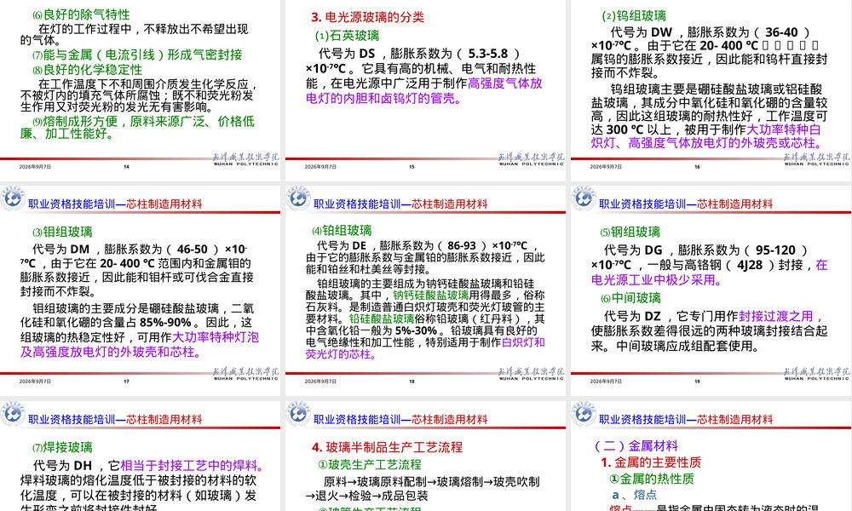Click the green line ⑺能与金属（电流引线）形成气密封接

pyautogui.click(x=137, y=55)
